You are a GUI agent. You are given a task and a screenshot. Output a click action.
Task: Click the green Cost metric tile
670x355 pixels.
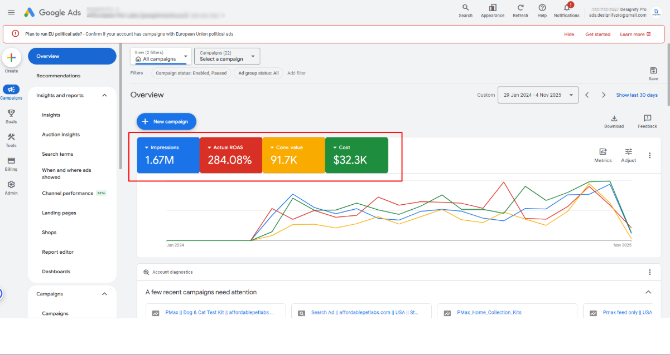pyautogui.click(x=356, y=155)
